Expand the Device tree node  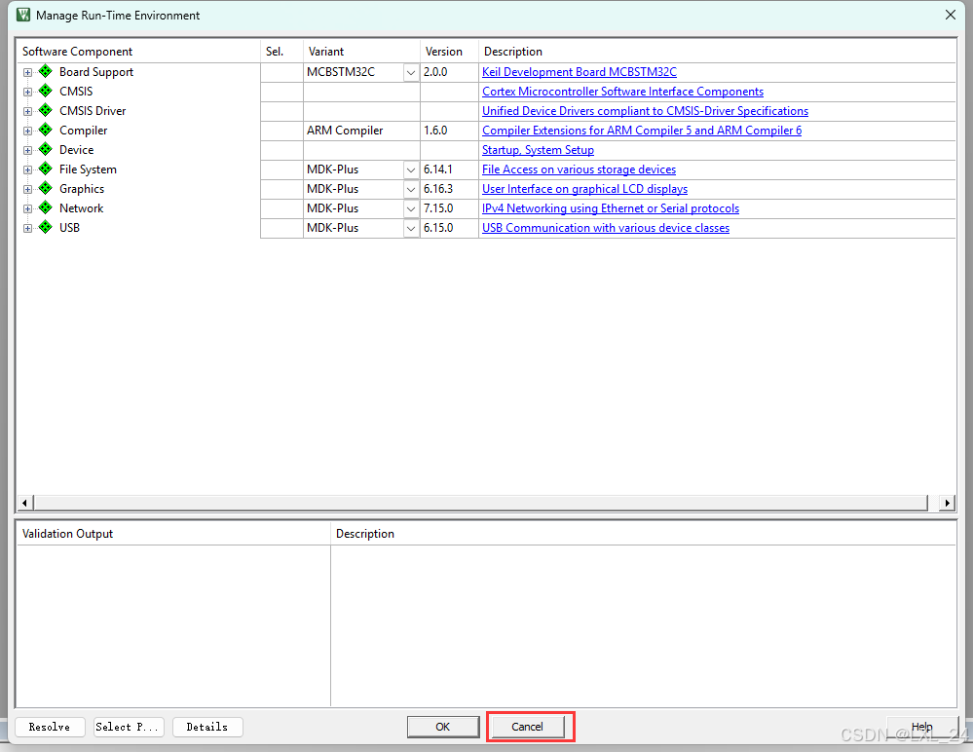[x=27, y=150]
